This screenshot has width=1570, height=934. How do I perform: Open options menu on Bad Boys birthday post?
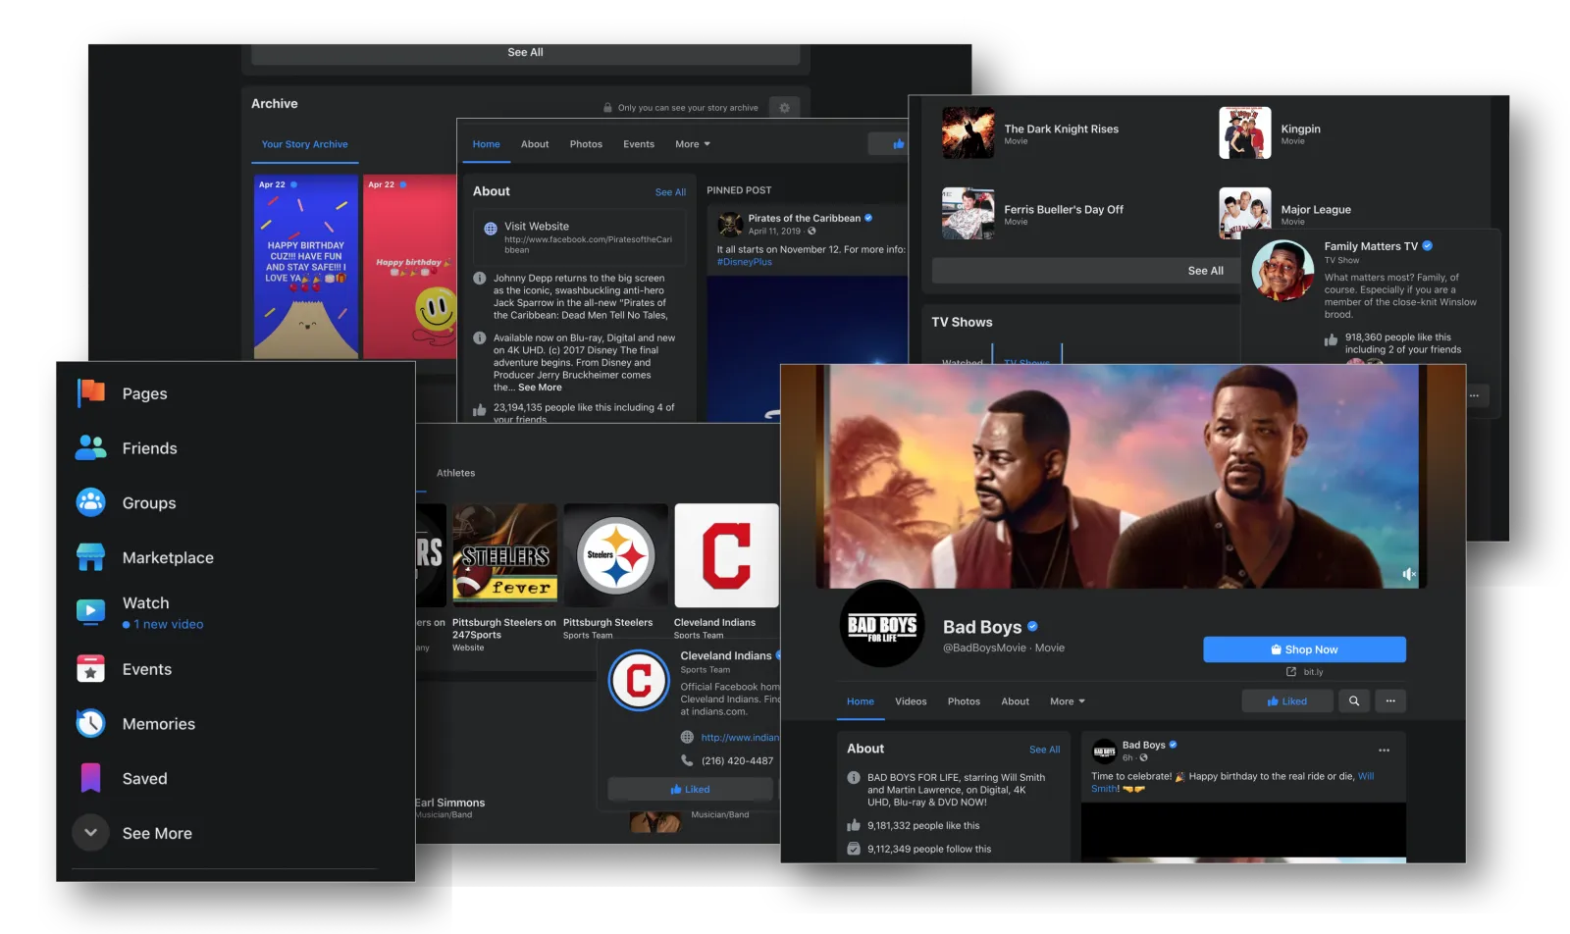1384,751
